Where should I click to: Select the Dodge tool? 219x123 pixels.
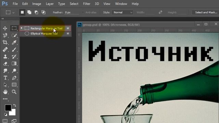click(x=14, y=71)
